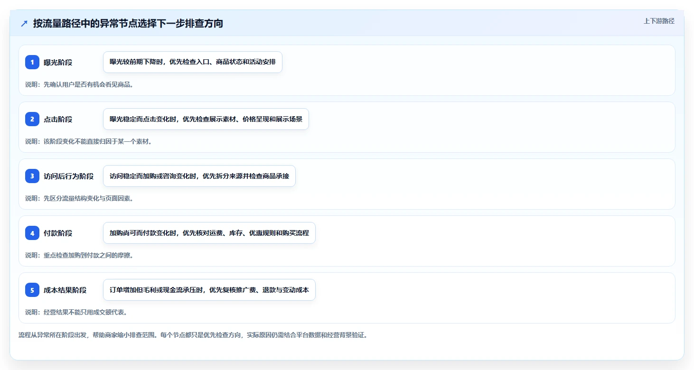Click the 访问后行为阶段 stage label
This screenshot has width=694, height=370.
(x=69, y=176)
